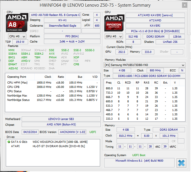Click the 128-bit bus width field
Screen dimensions: 191x172
(177, 37)
